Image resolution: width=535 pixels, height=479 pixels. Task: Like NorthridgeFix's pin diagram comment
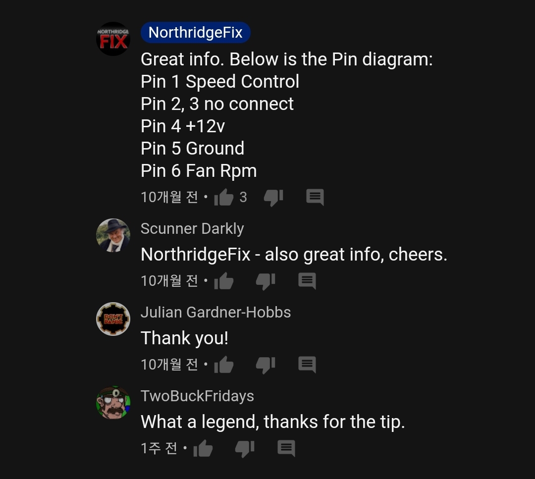[223, 197]
